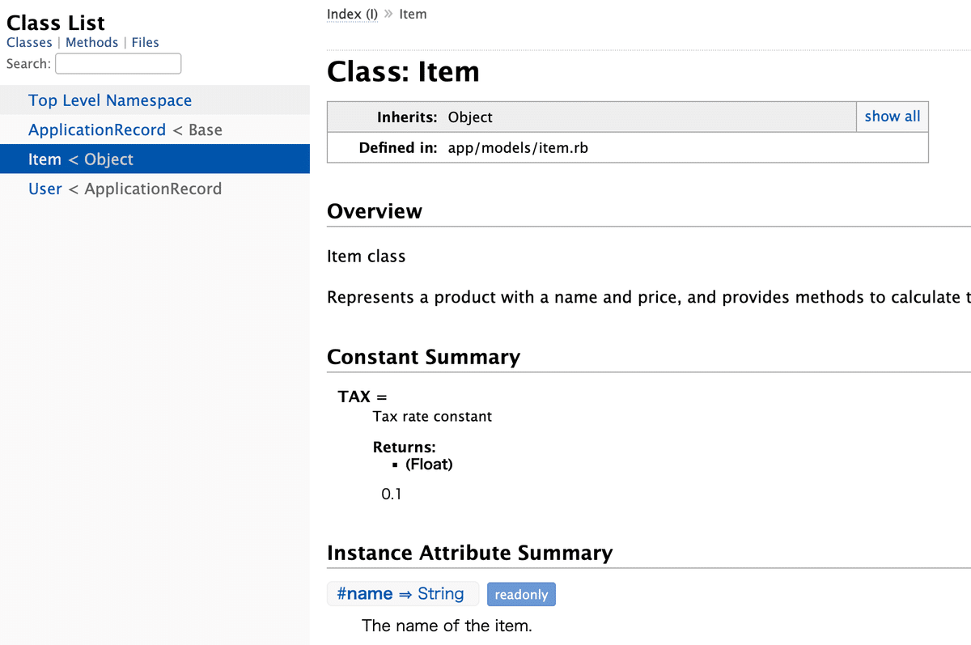971x645 pixels.
Task: Click the Inherits: Object value
Action: coord(470,117)
